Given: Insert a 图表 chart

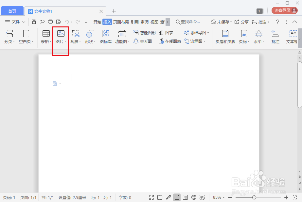Looking at the screenshot, I should click(x=166, y=33).
